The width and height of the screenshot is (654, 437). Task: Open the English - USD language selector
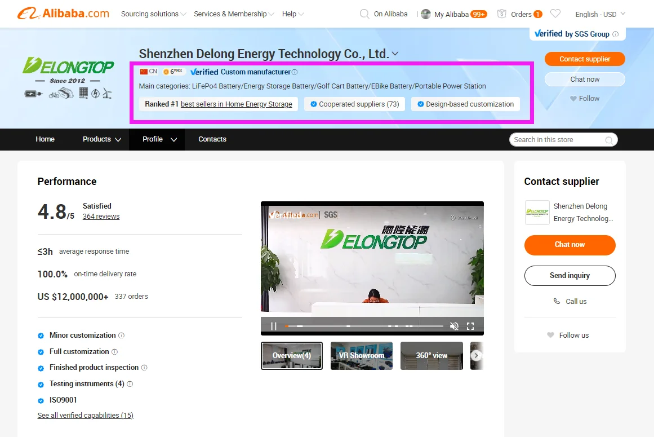coord(600,14)
